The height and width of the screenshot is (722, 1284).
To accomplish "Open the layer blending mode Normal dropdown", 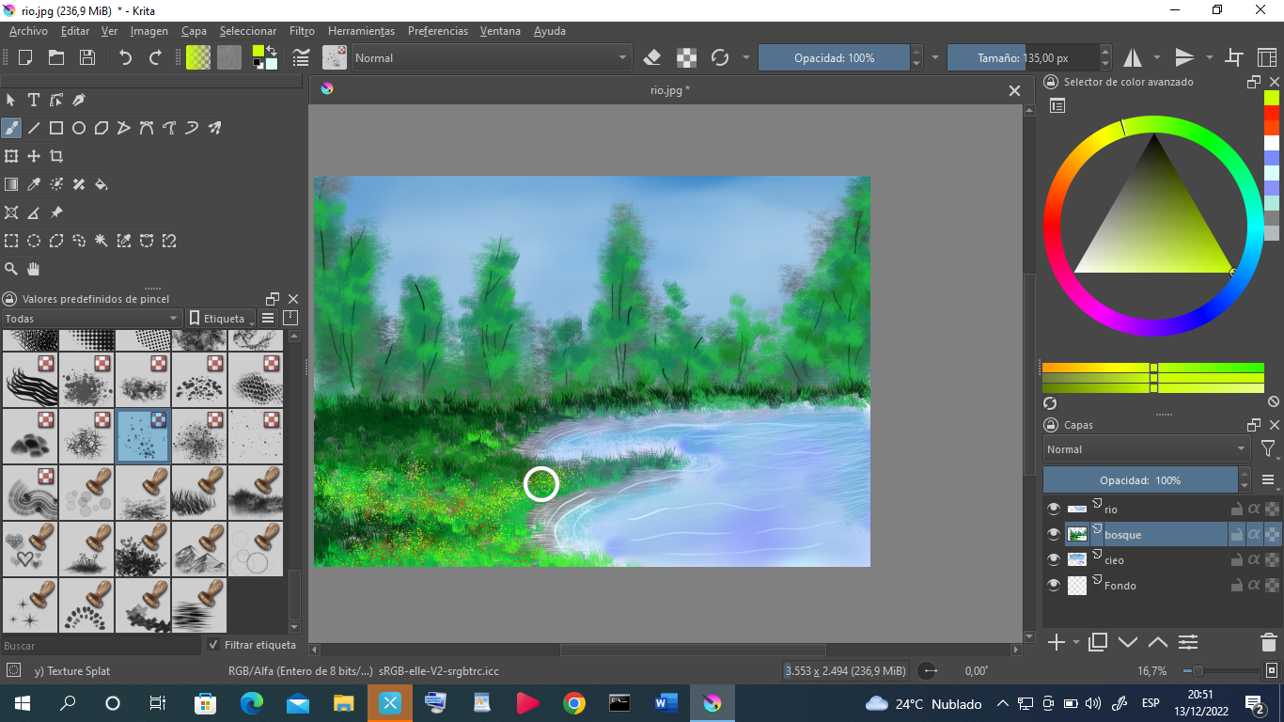I will pyautogui.click(x=1146, y=449).
